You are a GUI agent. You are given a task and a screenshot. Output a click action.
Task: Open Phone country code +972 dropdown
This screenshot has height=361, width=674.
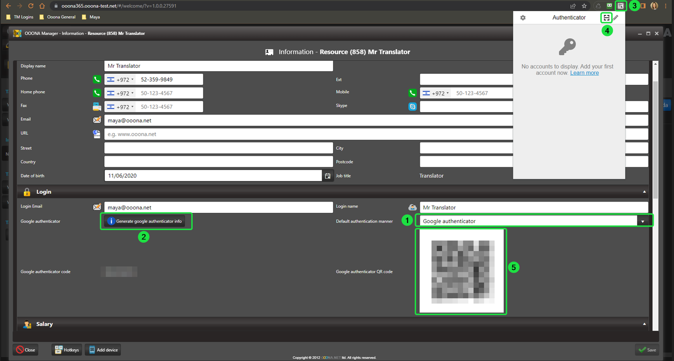(x=120, y=79)
